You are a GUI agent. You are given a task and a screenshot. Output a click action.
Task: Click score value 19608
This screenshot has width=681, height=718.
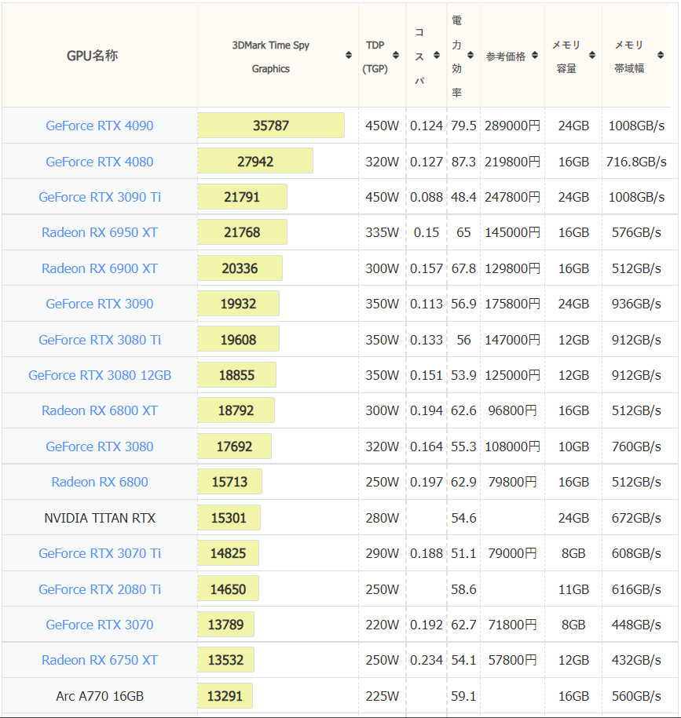pos(238,340)
